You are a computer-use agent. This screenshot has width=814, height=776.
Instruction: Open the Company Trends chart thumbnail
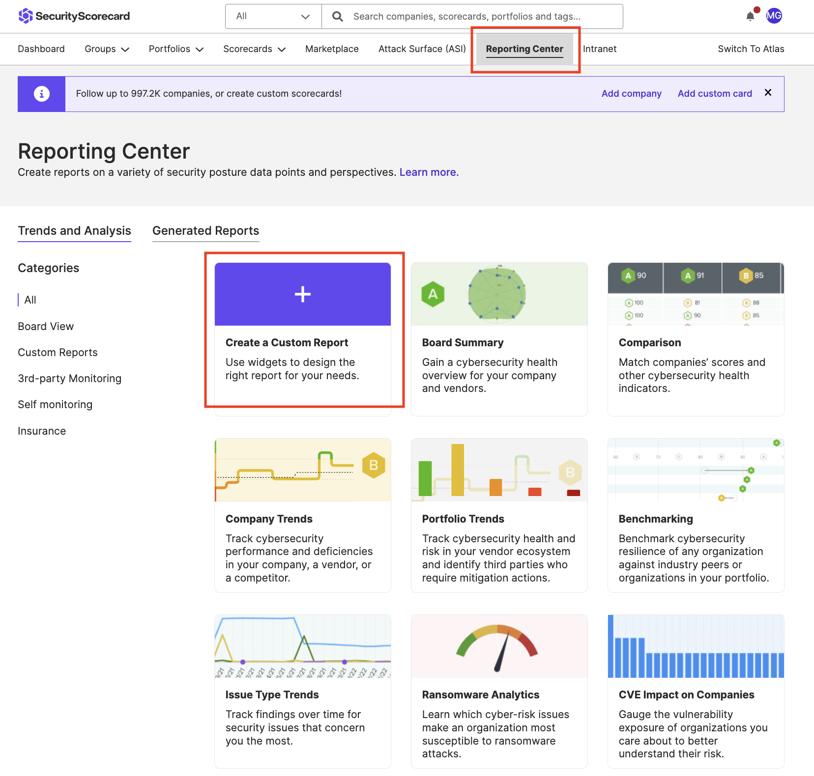click(x=303, y=470)
